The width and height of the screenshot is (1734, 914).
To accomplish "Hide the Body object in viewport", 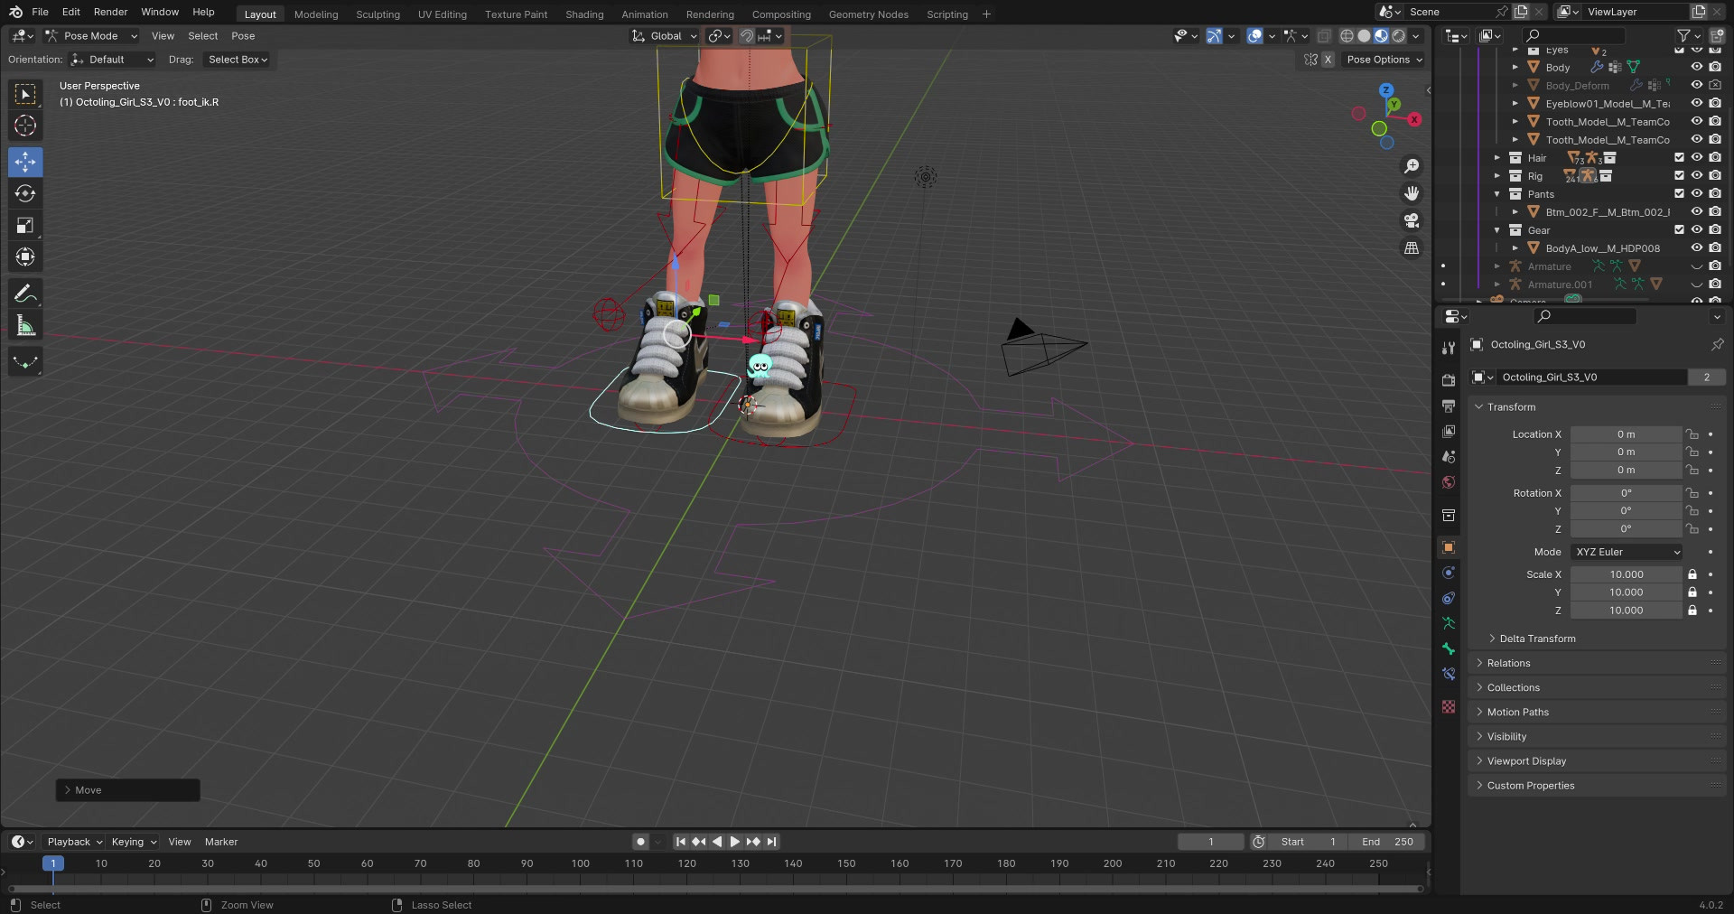I will click(1697, 67).
